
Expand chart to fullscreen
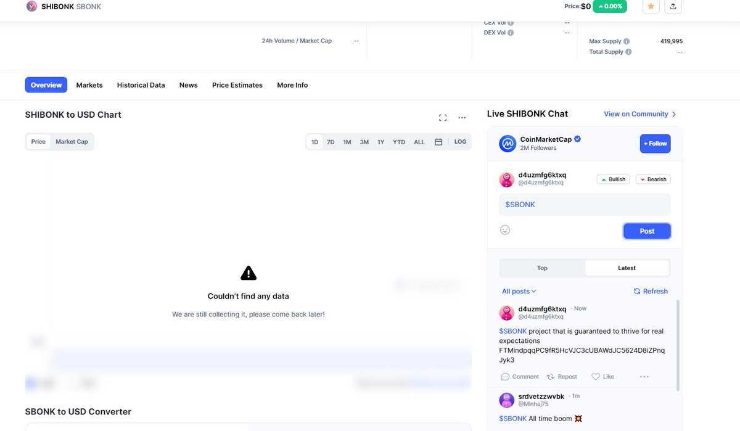(443, 118)
